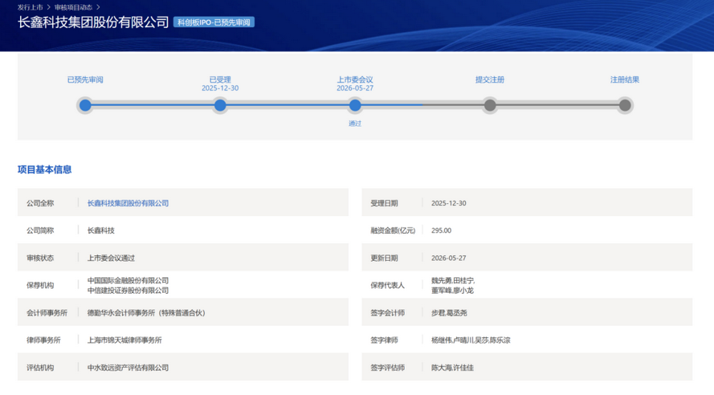This screenshot has height=395, width=714.
Task: Click the 长鑫科技集团股份有限公司 page title
Action: click(x=94, y=22)
